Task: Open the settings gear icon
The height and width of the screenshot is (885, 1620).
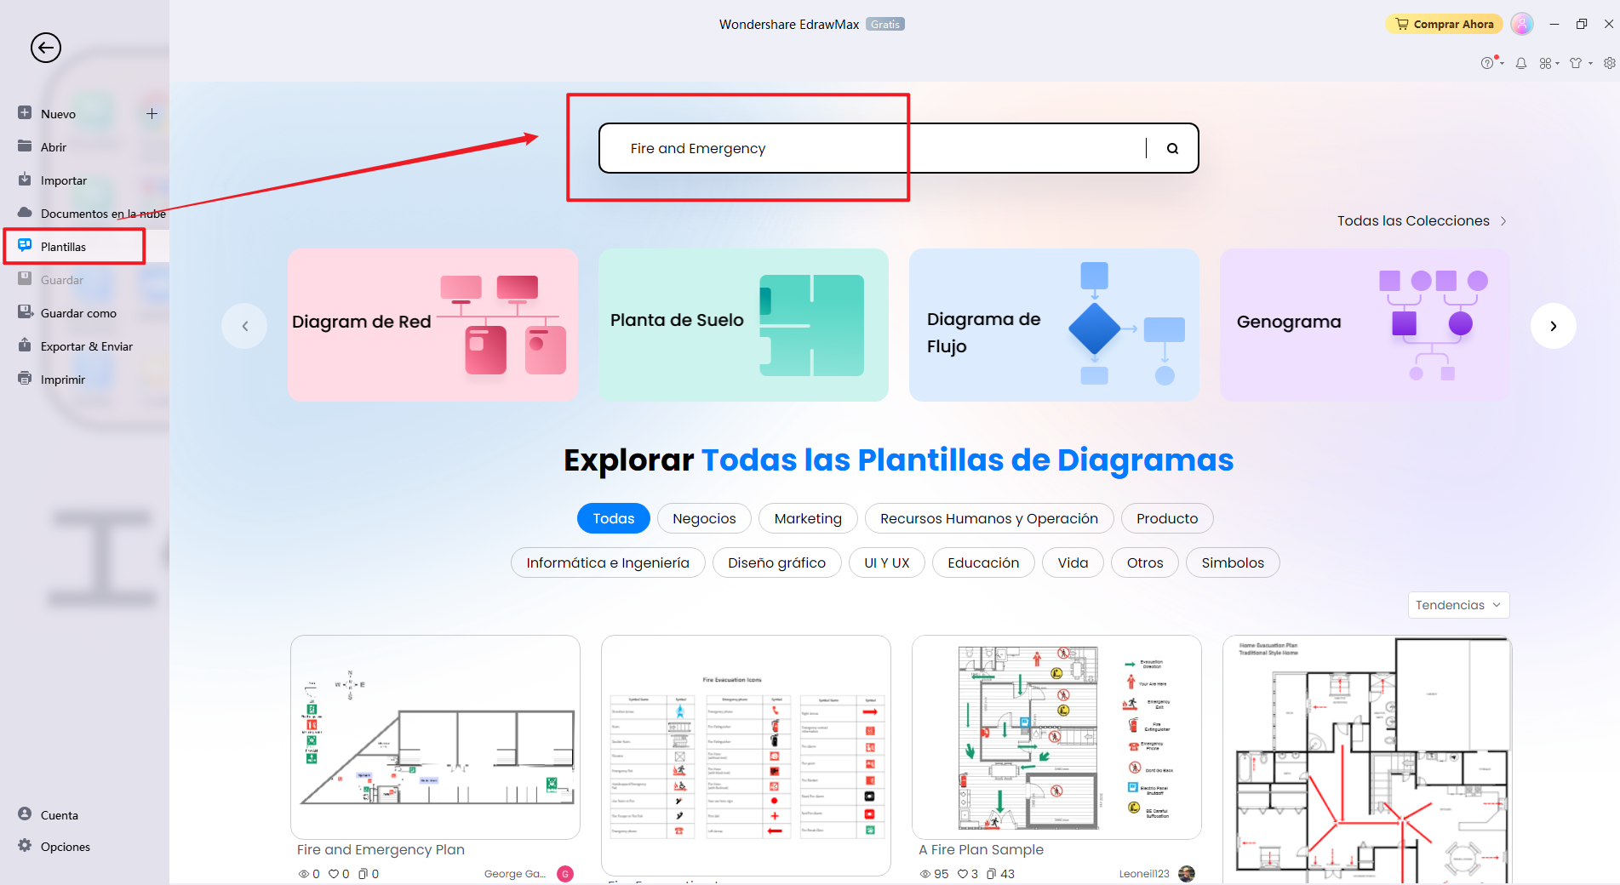Action: pyautogui.click(x=1608, y=63)
